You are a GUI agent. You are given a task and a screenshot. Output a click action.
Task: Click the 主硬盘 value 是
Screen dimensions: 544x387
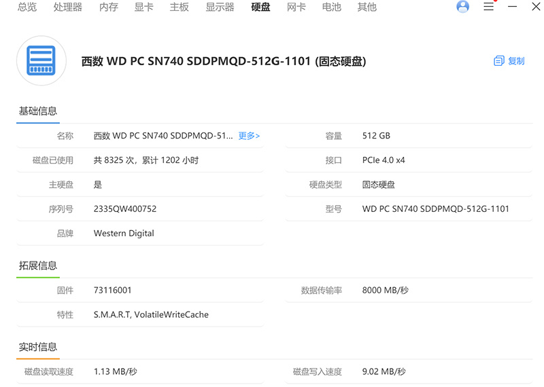coord(98,184)
